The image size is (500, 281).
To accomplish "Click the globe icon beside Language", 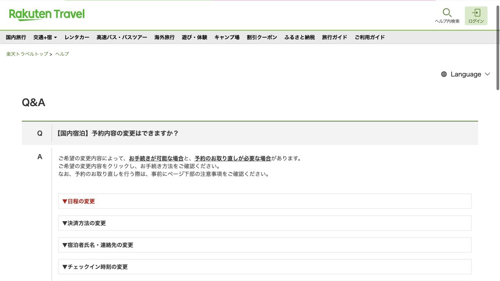I will (444, 74).
